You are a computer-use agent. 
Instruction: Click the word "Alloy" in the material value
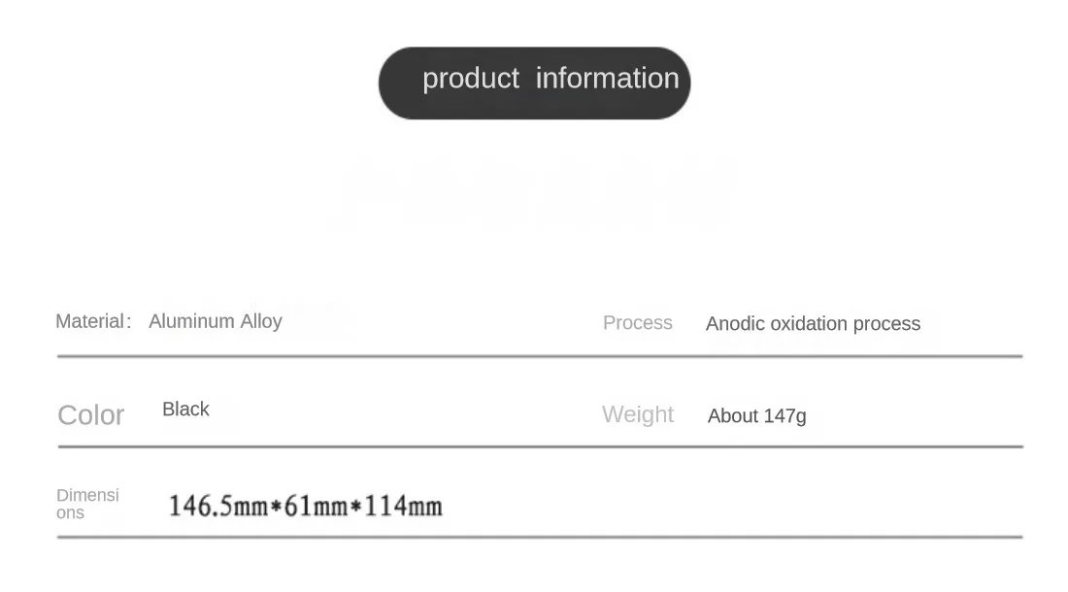[x=261, y=321]
